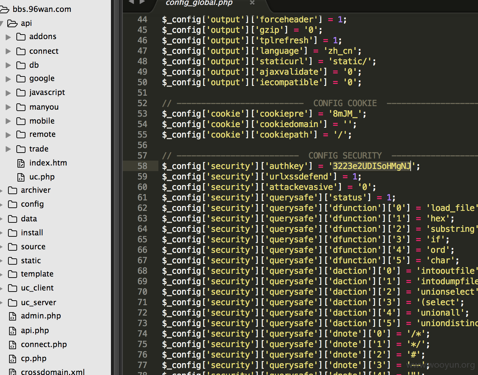This screenshot has width=478, height=375.
Task: Click the google folder icon
Action: [21, 79]
